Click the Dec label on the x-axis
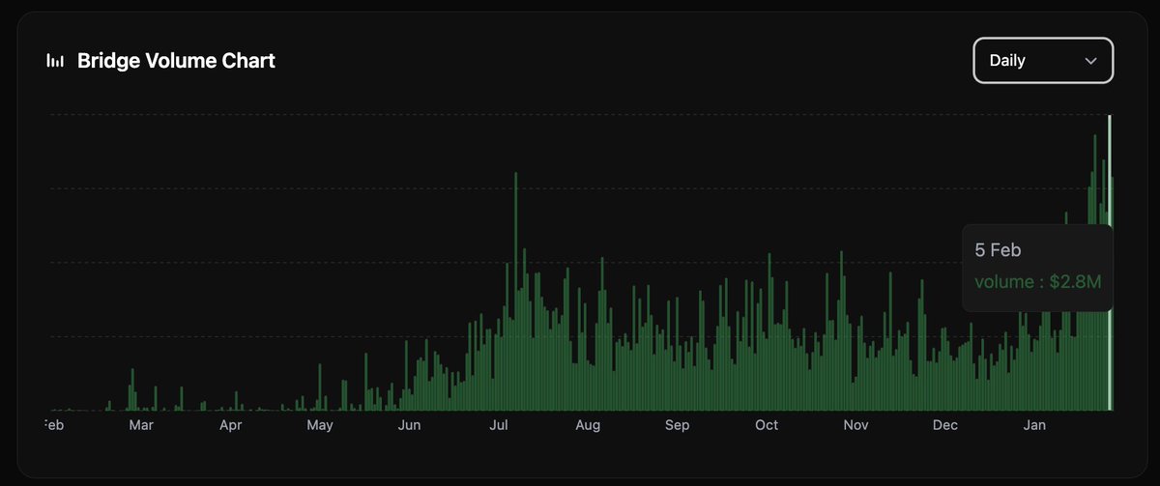The height and width of the screenshot is (486, 1160). point(945,425)
